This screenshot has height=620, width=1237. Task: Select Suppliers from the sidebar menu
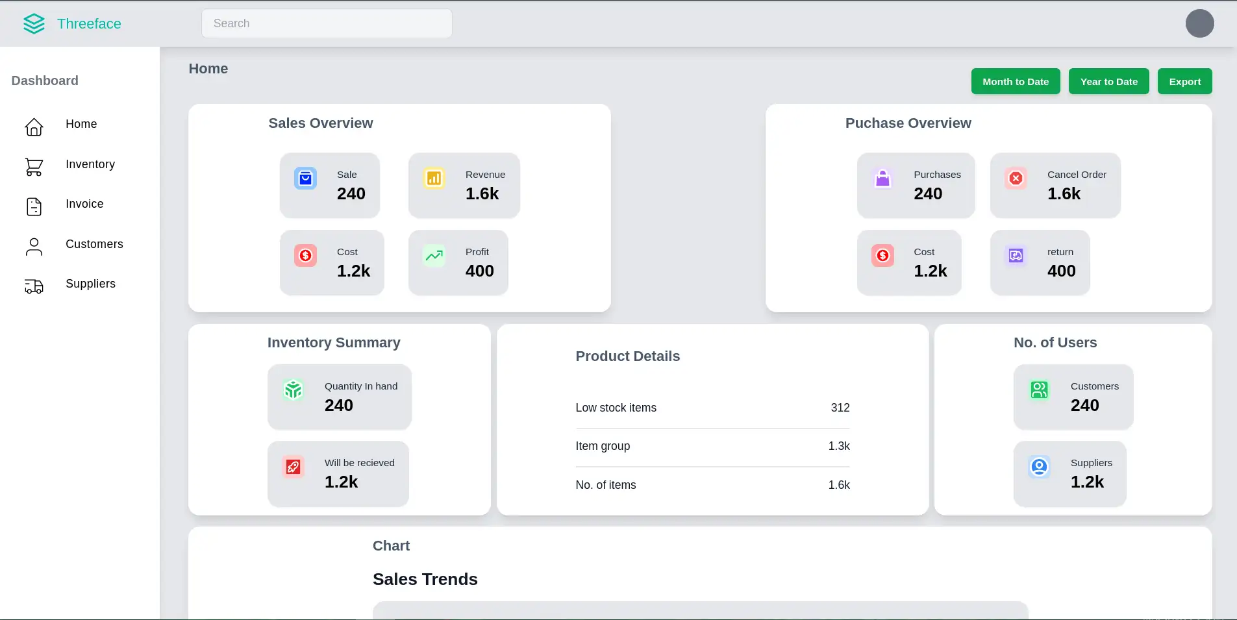click(90, 284)
